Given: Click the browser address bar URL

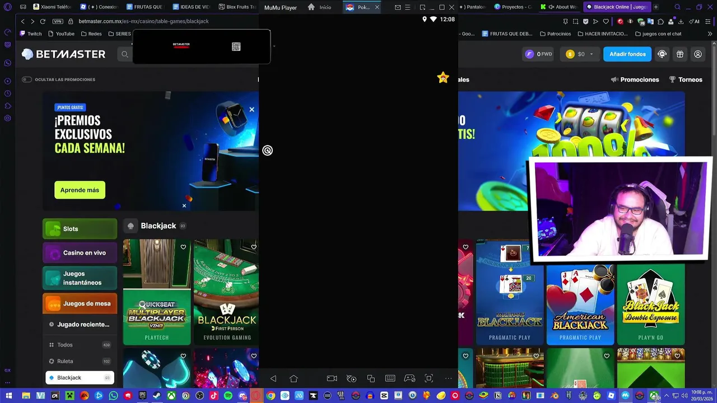Looking at the screenshot, I should [143, 21].
